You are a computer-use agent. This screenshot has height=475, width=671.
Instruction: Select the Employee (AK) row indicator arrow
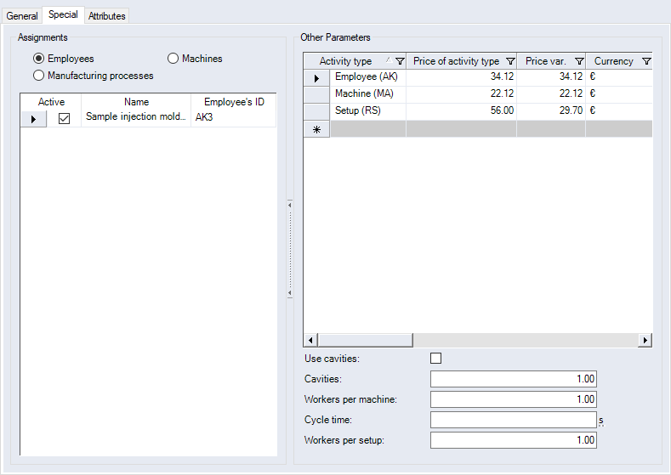click(x=317, y=78)
